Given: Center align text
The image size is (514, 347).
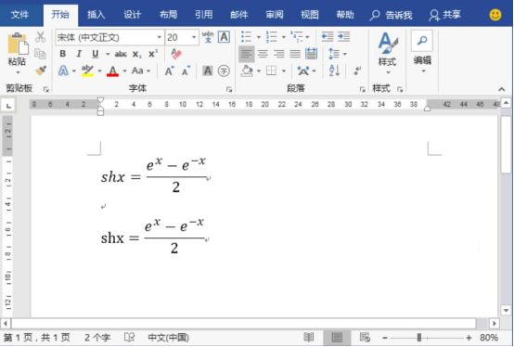Looking at the screenshot, I should [263, 54].
